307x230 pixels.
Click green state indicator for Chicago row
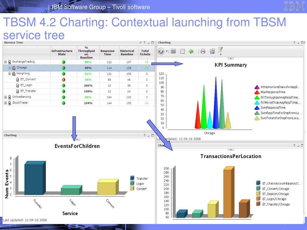coord(64,68)
